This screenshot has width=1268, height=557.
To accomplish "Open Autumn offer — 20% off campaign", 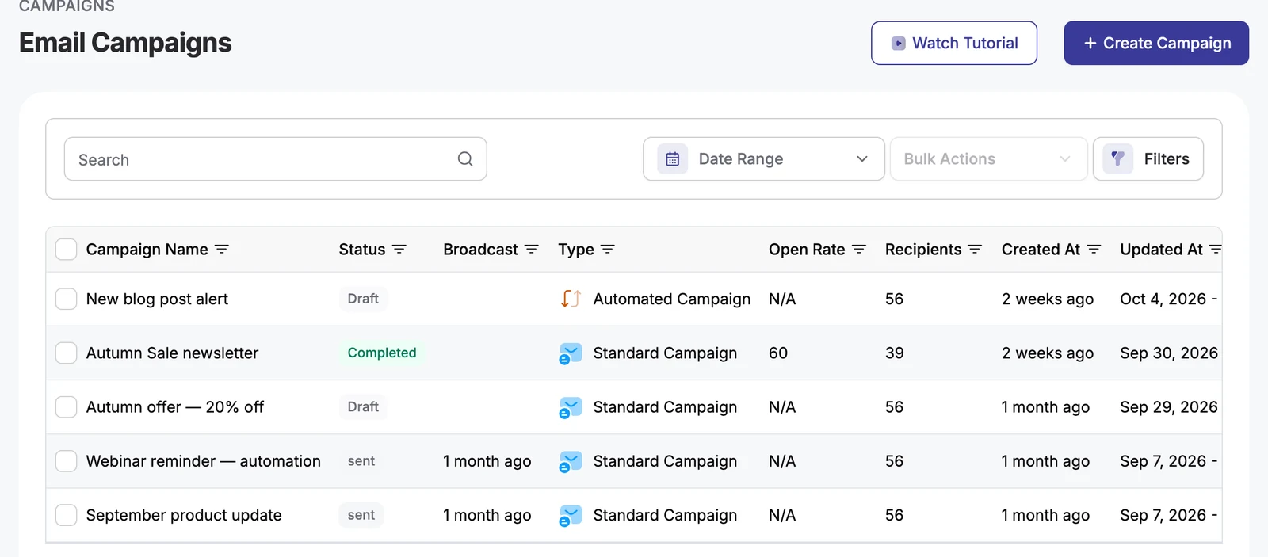I will [175, 407].
